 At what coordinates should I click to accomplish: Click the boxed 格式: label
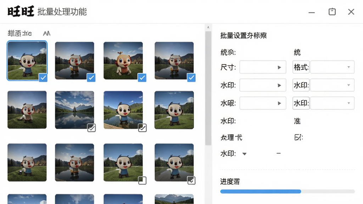301,67
